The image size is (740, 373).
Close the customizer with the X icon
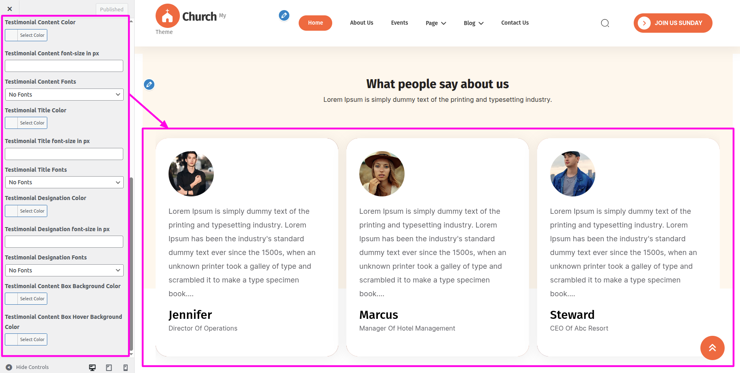(x=10, y=9)
